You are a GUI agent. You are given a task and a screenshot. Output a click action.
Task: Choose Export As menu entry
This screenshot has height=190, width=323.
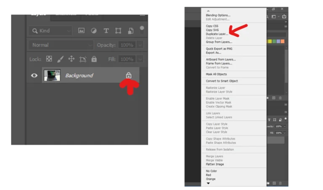[213, 53]
